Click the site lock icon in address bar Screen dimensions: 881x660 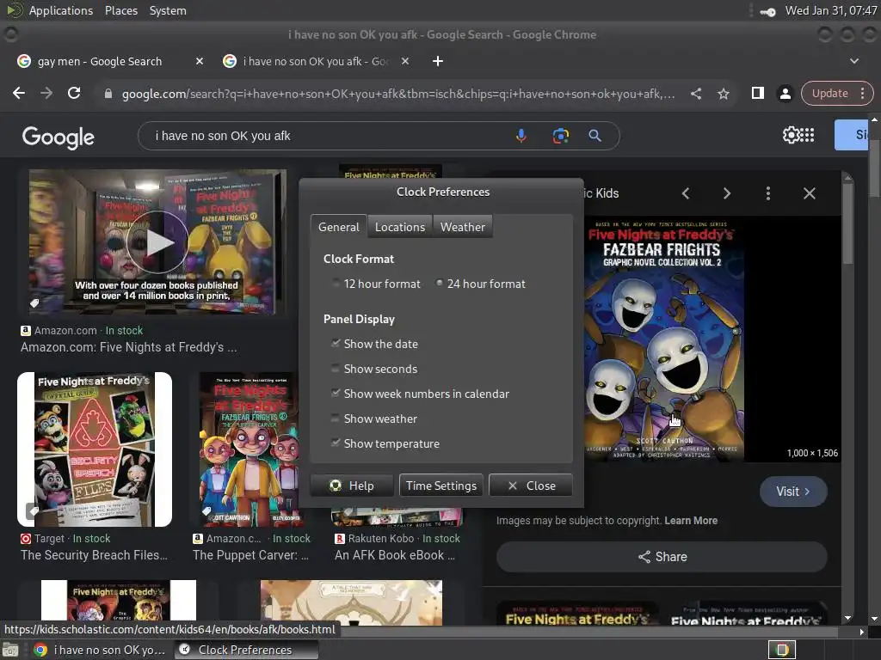(x=108, y=94)
